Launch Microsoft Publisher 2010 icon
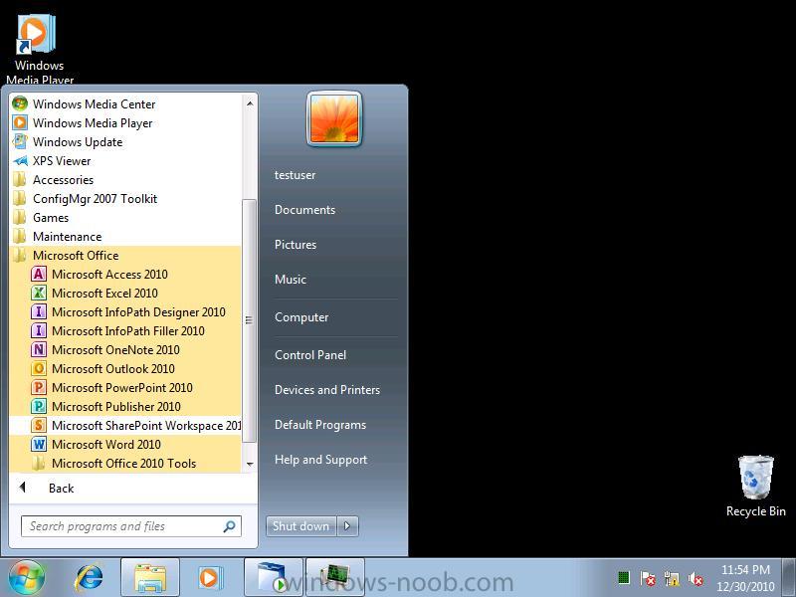 click(x=39, y=406)
